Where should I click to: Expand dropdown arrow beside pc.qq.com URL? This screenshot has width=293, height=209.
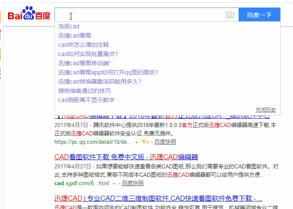pos(136,143)
